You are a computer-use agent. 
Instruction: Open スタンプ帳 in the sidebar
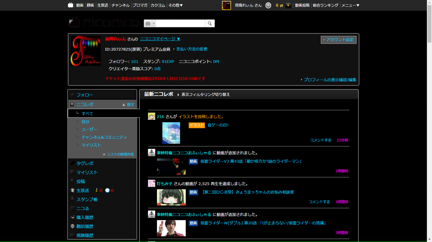click(87, 199)
